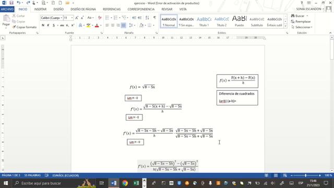Screen dimensions: 334x188
Task: Collapse the ribbon with the arrow
Action: (x=330, y=33)
